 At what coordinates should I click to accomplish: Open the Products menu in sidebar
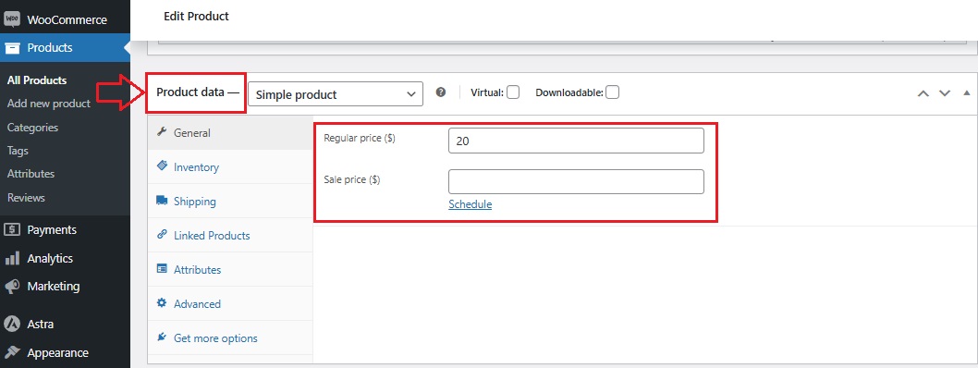tap(65, 48)
